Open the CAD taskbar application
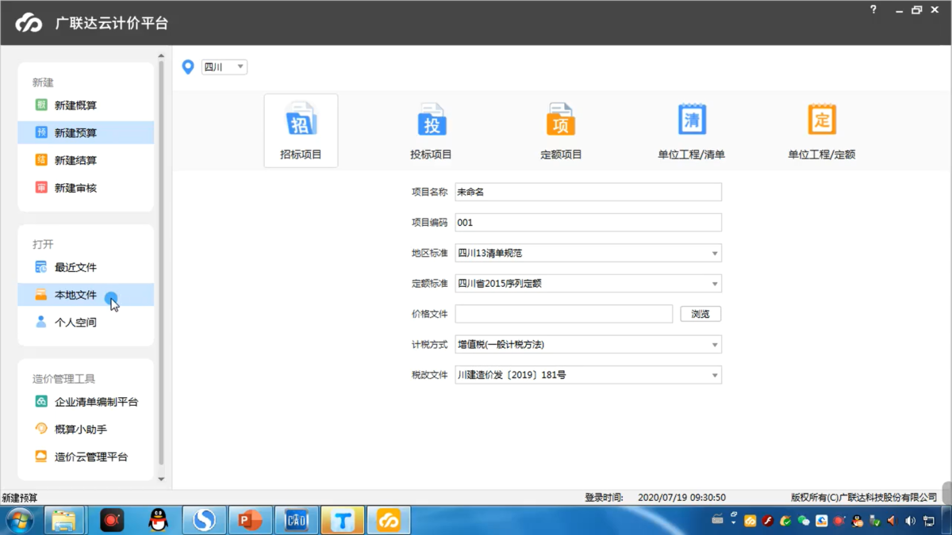 coord(296,521)
